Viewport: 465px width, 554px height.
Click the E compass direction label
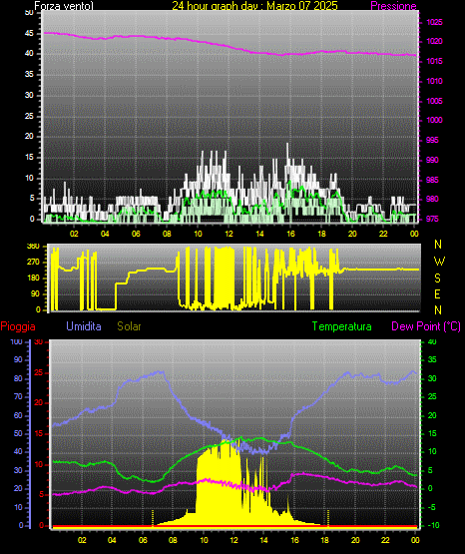tap(437, 294)
